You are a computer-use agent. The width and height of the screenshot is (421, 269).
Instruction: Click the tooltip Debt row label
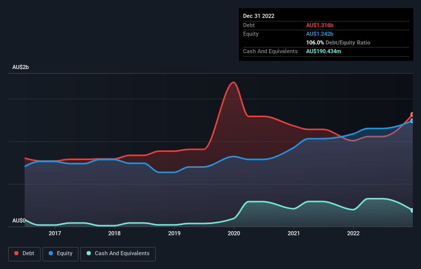[249, 25]
